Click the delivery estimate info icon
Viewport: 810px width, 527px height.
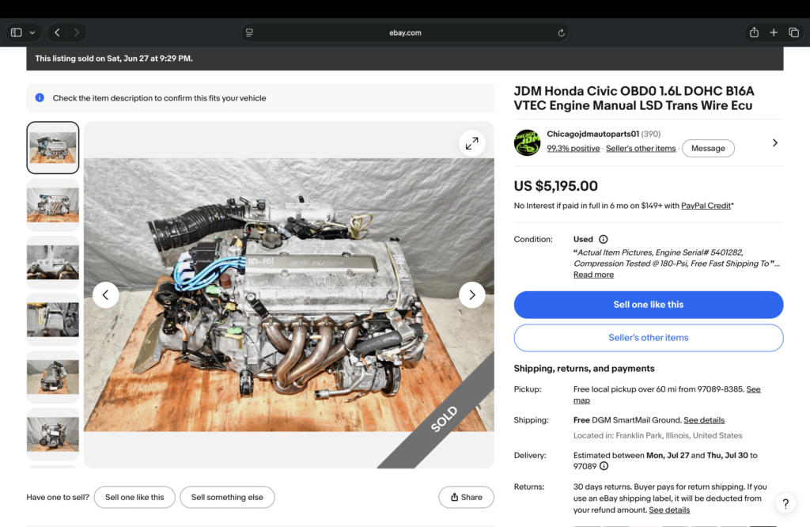[x=604, y=466]
